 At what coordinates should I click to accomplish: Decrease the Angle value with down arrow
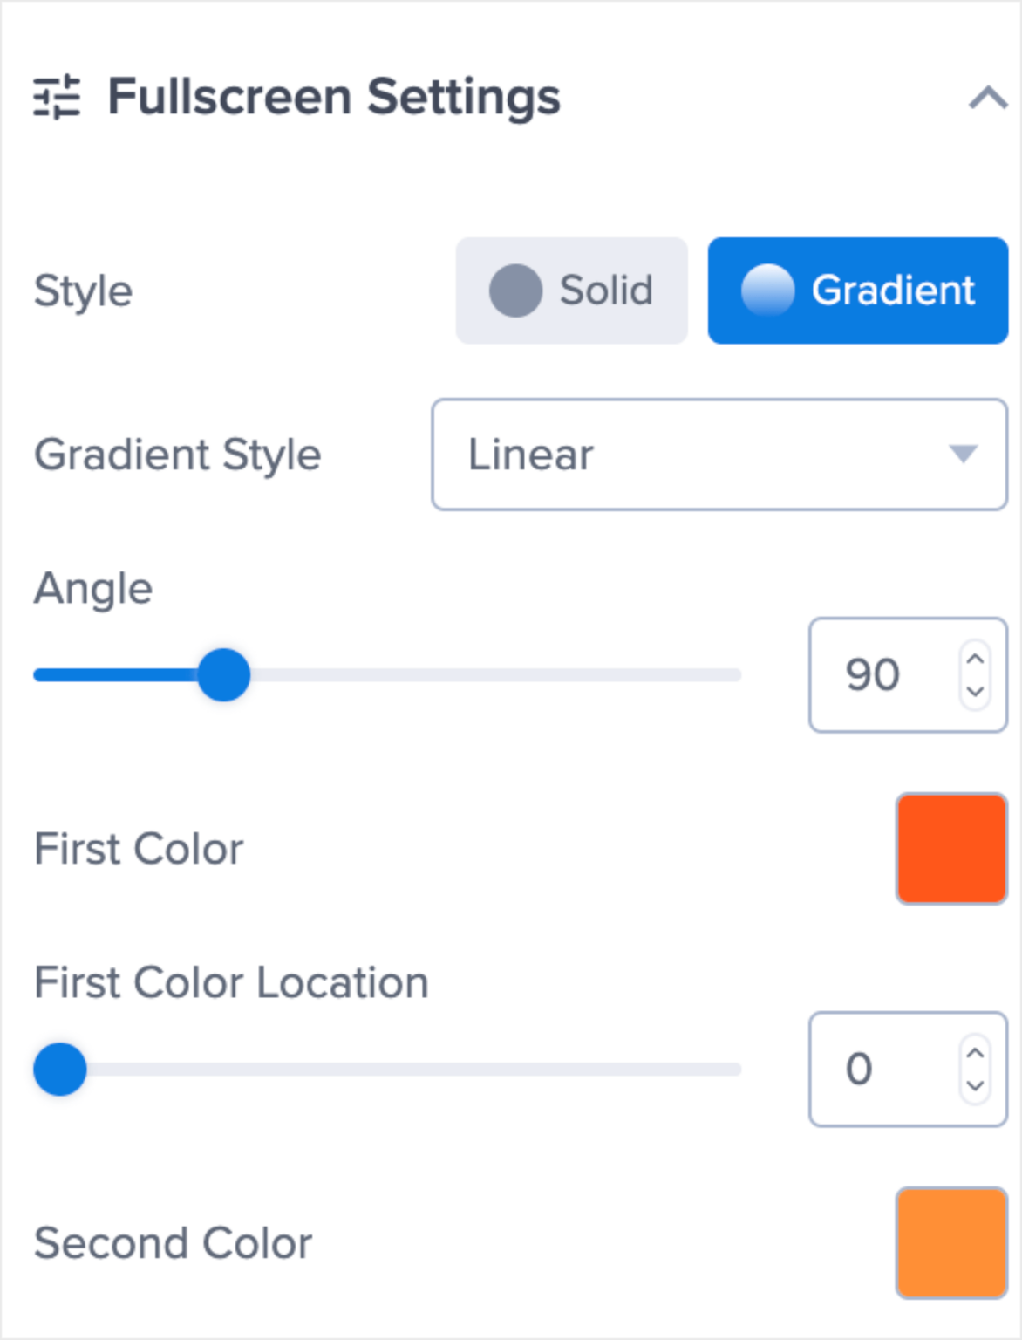pos(975,691)
